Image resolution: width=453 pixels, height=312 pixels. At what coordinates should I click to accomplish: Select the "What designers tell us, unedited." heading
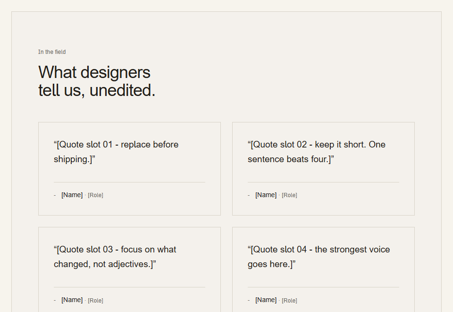click(x=97, y=81)
